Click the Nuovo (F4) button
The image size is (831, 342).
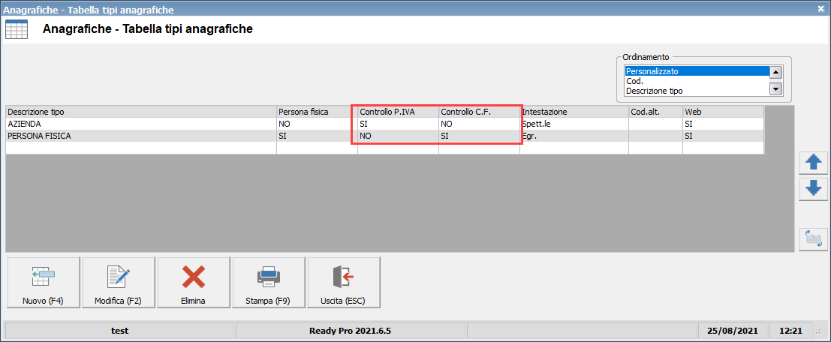[44, 282]
